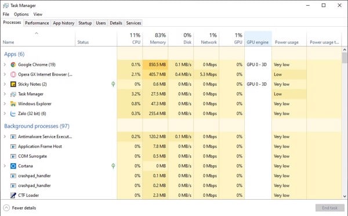The height and width of the screenshot is (216, 348).
Task: Sort by the Status column header
Action: (x=96, y=39)
